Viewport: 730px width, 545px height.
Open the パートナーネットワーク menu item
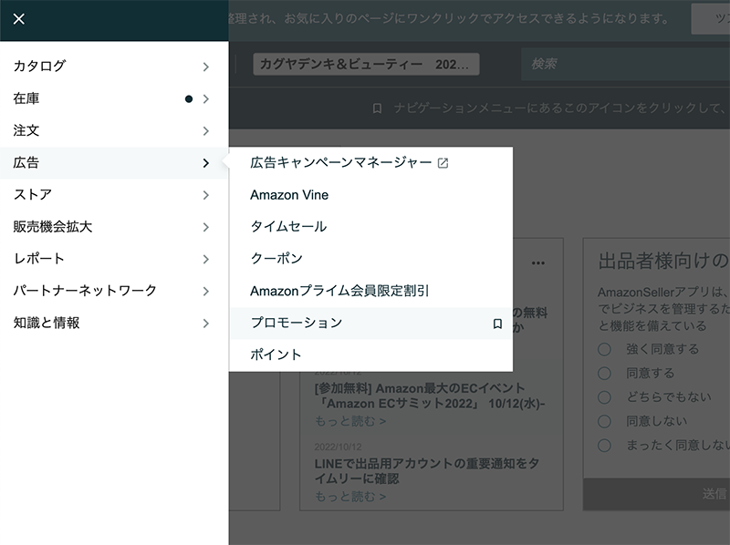coord(114,291)
